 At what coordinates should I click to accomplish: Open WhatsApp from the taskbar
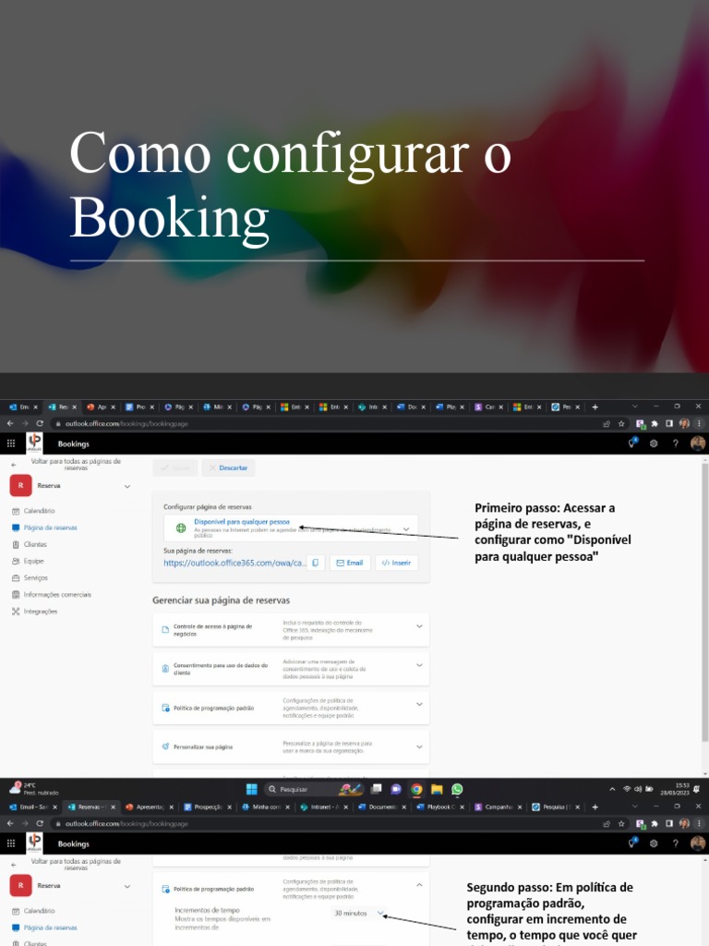(457, 789)
